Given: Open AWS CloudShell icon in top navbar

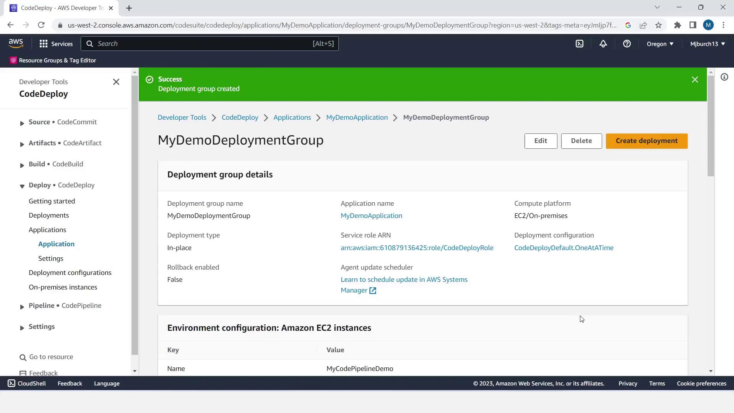Looking at the screenshot, I should point(580,44).
